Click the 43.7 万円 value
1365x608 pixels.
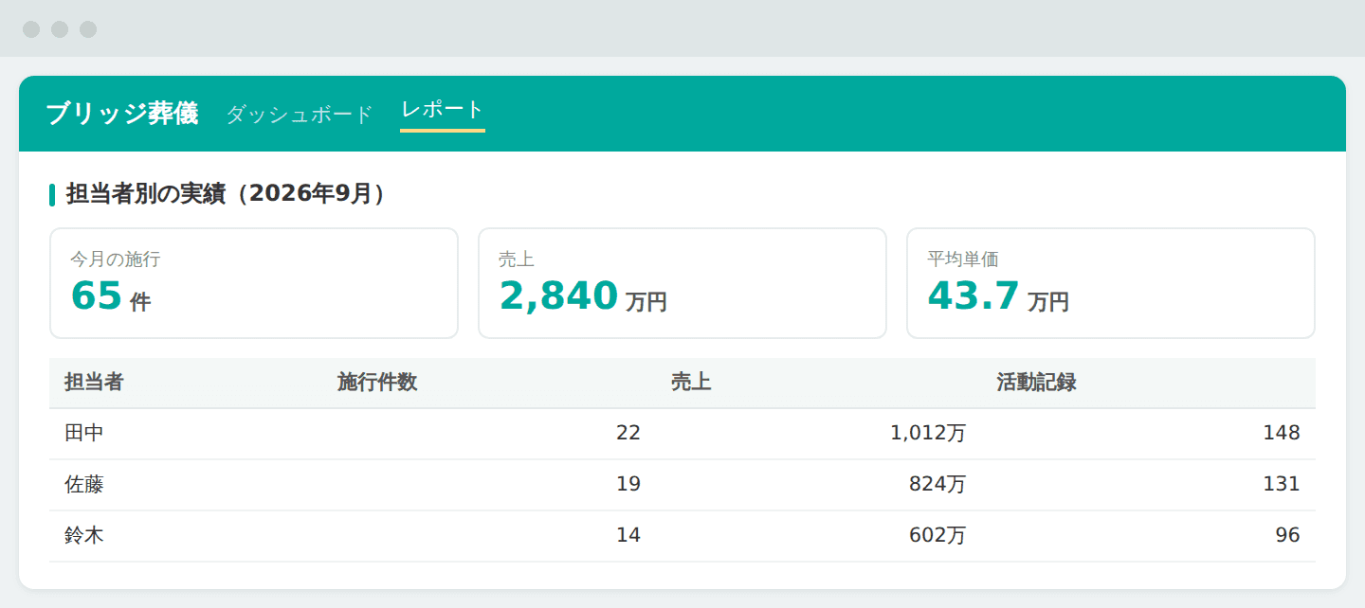(x=998, y=297)
